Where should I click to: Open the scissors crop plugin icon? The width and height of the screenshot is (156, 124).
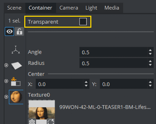(x=16, y=82)
